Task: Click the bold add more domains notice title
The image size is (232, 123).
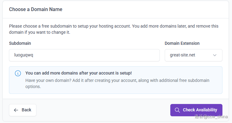Action: point(78,73)
